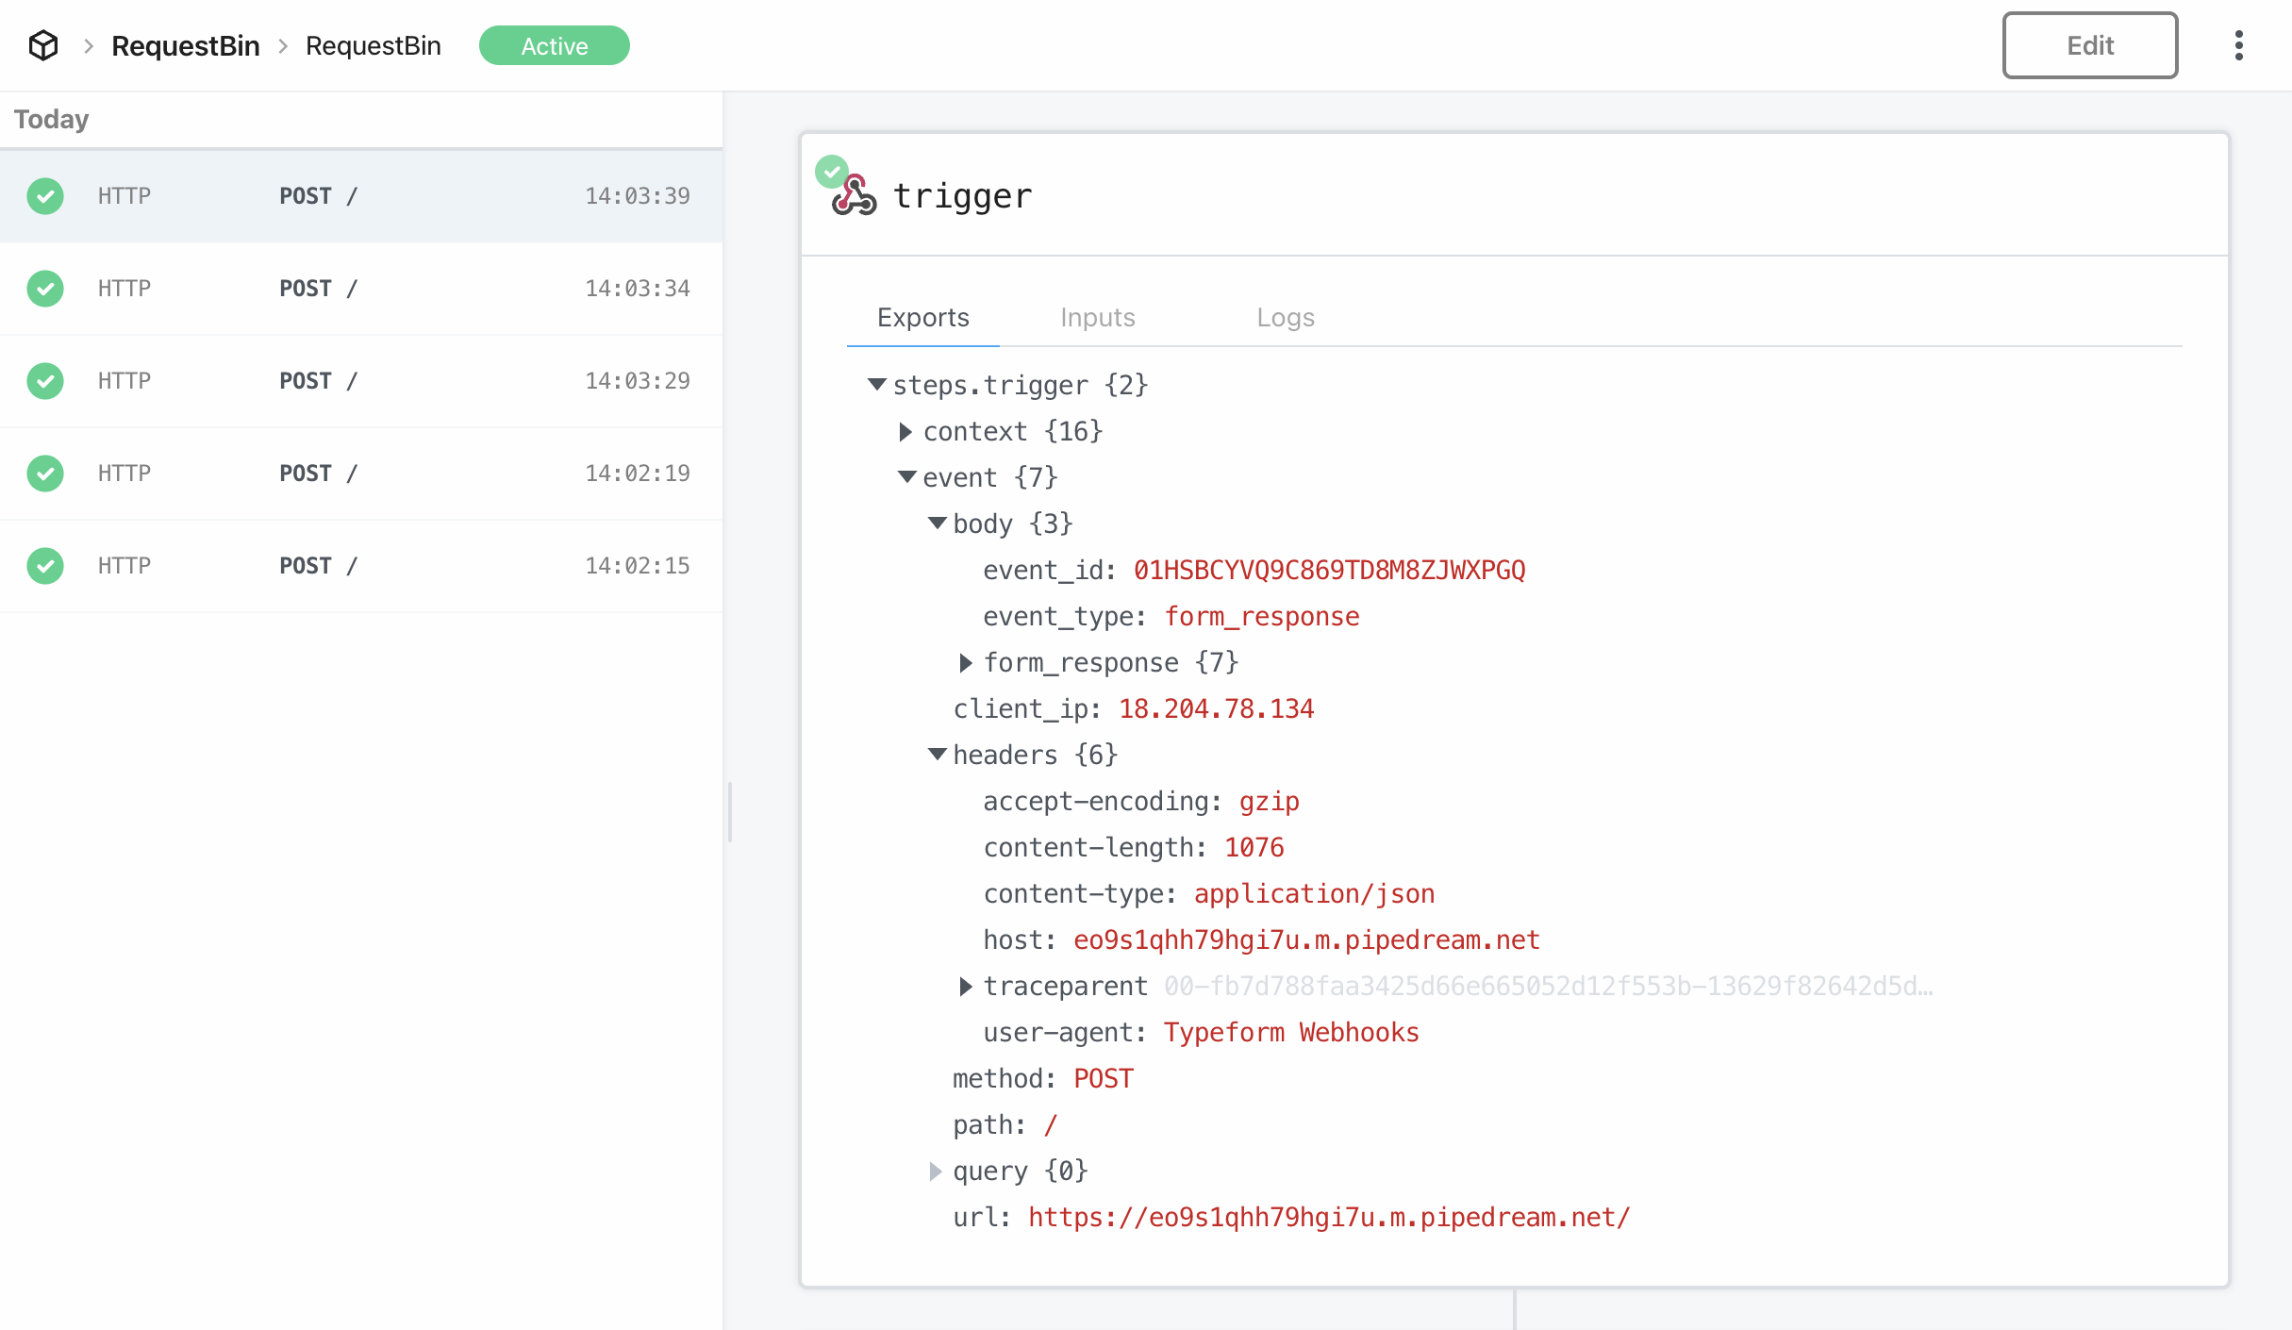Click the panel divider resize handle
This screenshot has height=1330, width=2292.
pyautogui.click(x=730, y=811)
